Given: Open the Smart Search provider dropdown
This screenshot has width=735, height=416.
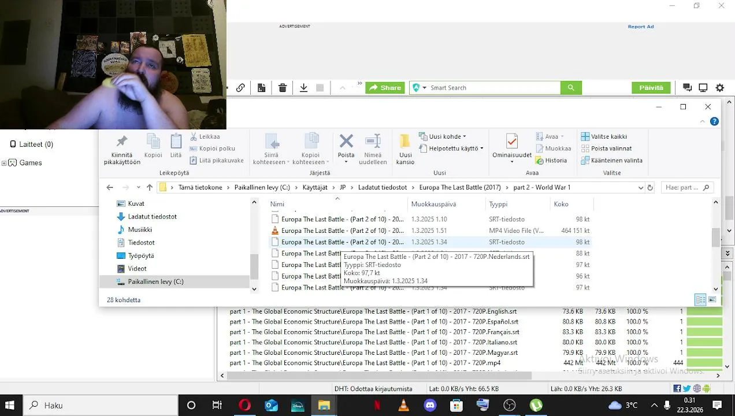Looking at the screenshot, I should tap(424, 88).
